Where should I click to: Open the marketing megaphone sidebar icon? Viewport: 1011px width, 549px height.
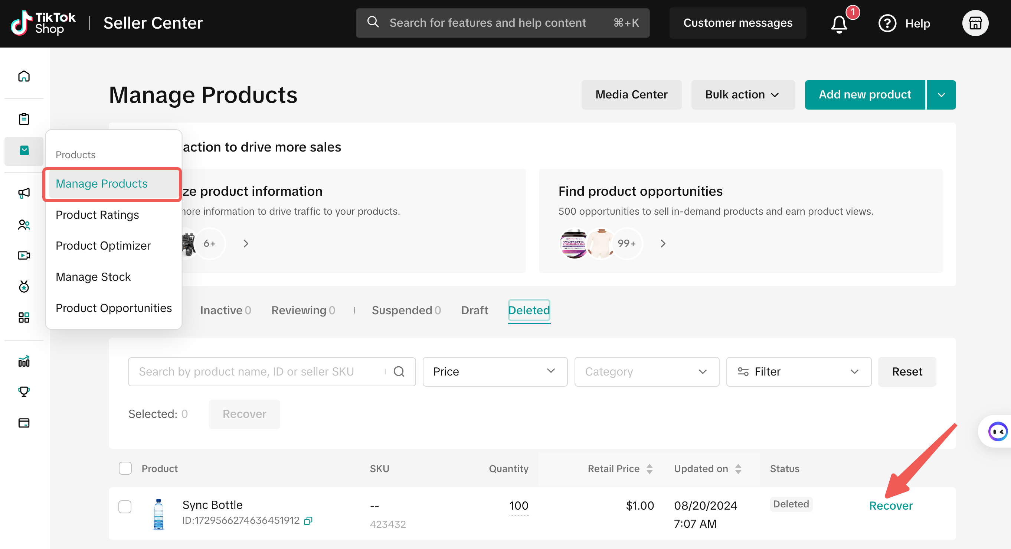24,193
